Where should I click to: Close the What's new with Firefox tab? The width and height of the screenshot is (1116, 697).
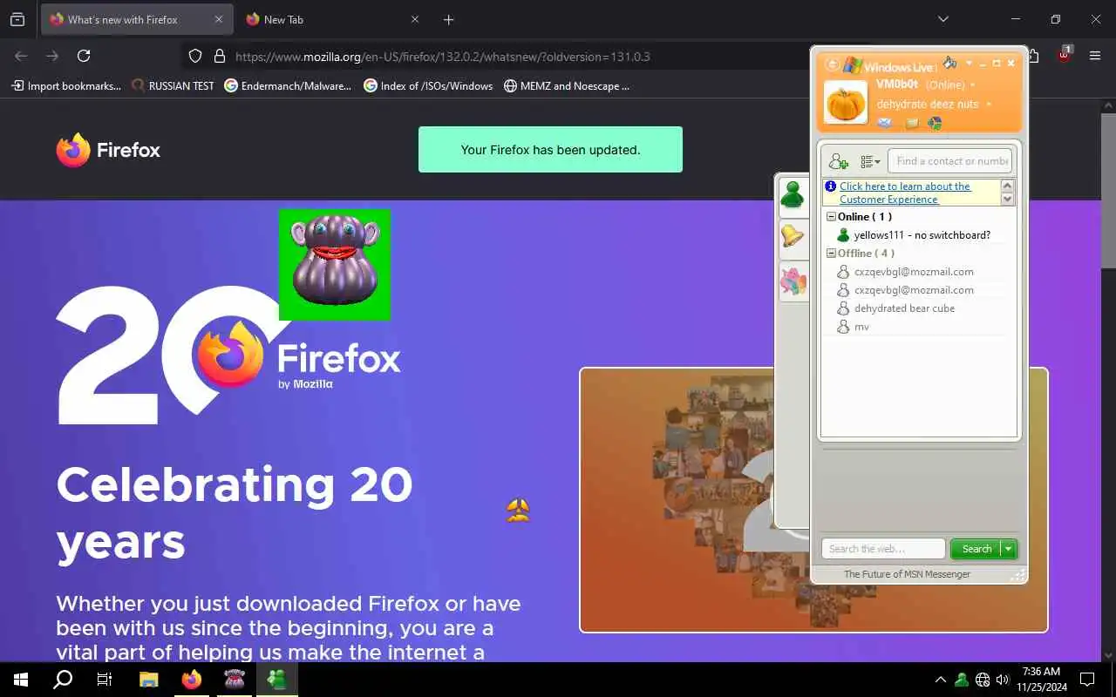[x=219, y=19]
